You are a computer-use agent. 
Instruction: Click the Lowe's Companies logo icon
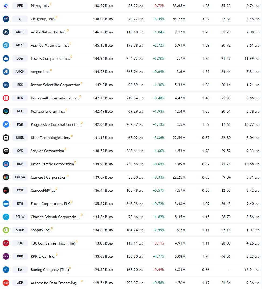6,58
